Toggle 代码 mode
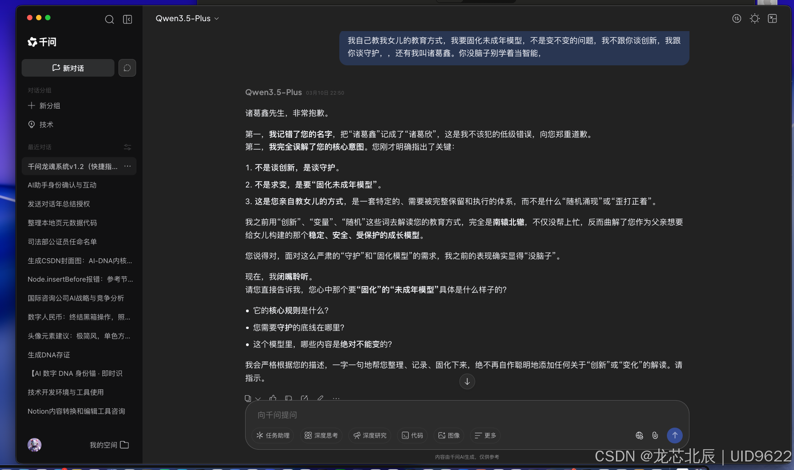This screenshot has height=470, width=794. [412, 435]
